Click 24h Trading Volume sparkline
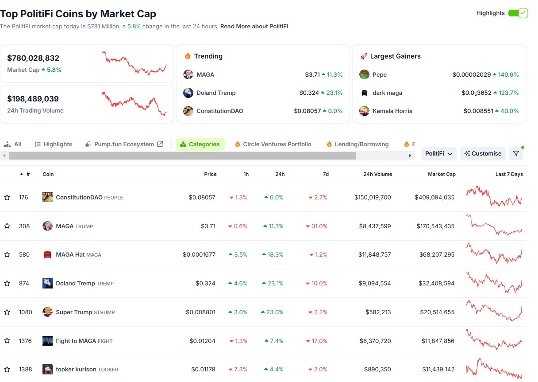The width and height of the screenshot is (538, 382). coord(134,104)
